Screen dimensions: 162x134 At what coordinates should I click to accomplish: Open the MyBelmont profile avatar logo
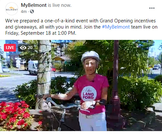(x=12, y=9)
